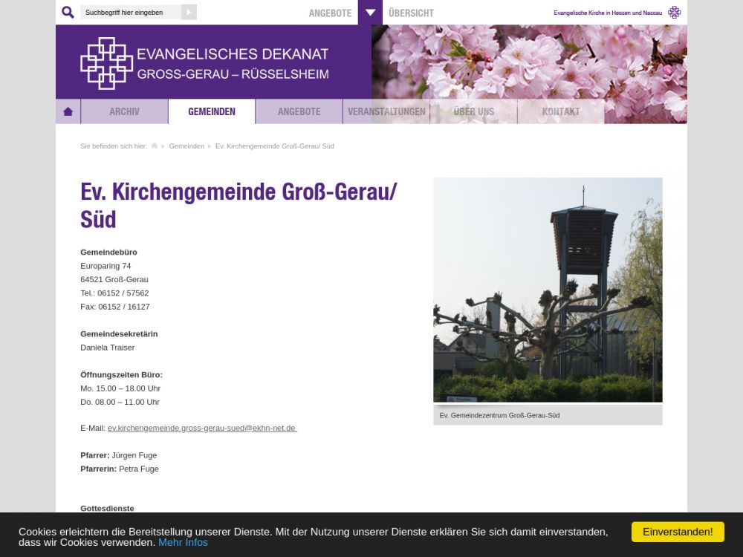
Task: Open the Über uns tab
Action: coord(473,111)
